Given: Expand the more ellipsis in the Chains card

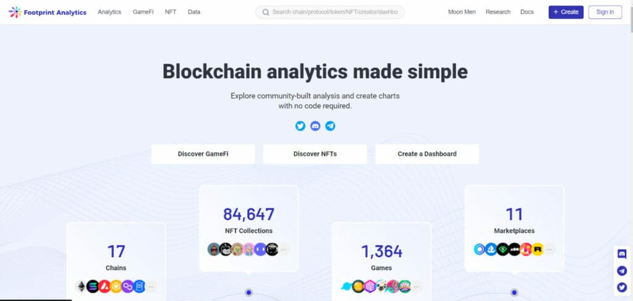Looking at the screenshot, I should tap(151, 286).
